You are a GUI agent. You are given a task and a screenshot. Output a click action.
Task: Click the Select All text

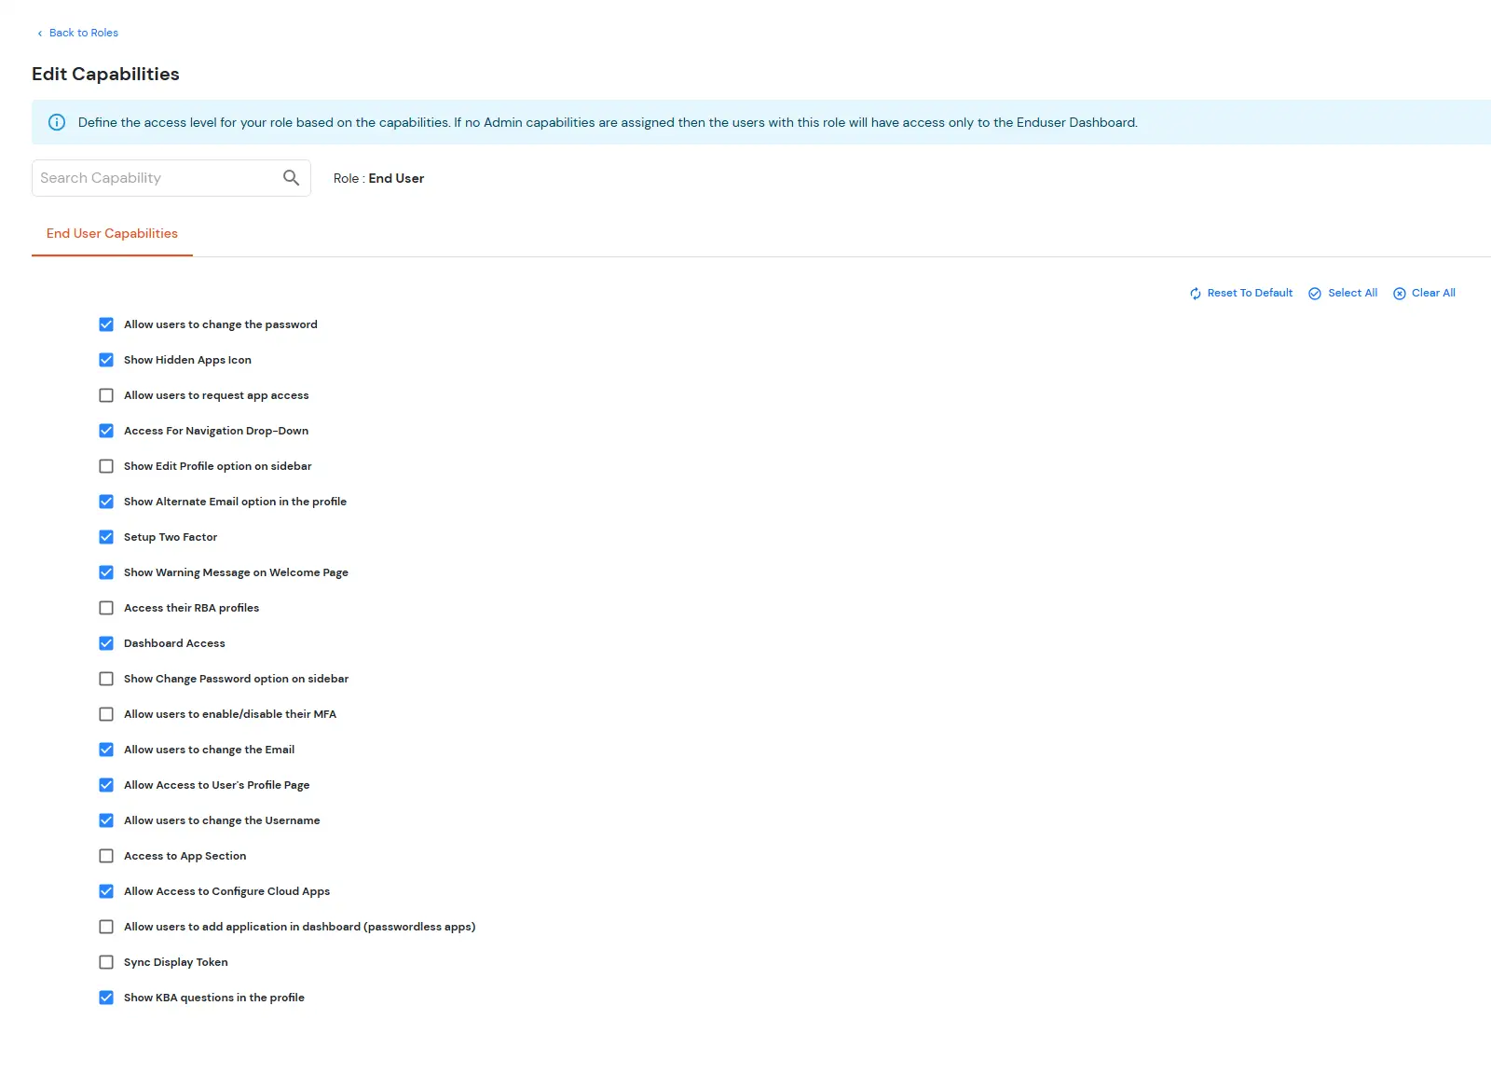click(1352, 293)
